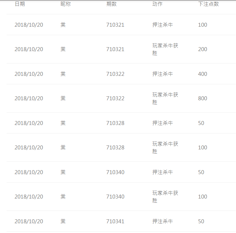Image resolution: width=236 pixels, height=233 pixels.
Task: Click the 期数 column header
Action: click(x=111, y=4)
